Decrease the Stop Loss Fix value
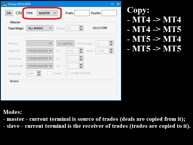This screenshot has width=193, height=145. [x=81, y=60]
